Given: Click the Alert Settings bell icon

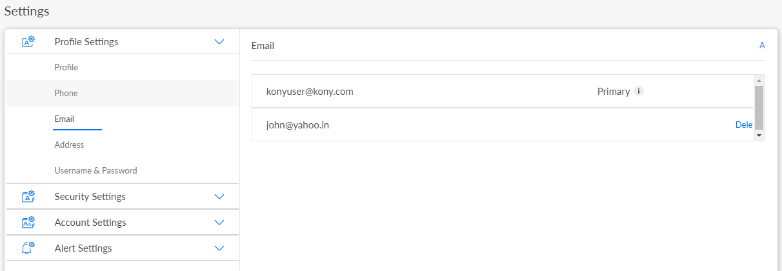Looking at the screenshot, I should 28,248.
